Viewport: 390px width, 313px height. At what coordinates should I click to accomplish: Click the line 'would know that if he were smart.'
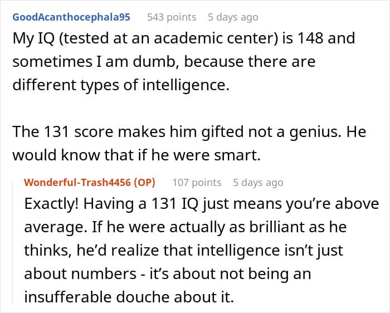(x=136, y=156)
